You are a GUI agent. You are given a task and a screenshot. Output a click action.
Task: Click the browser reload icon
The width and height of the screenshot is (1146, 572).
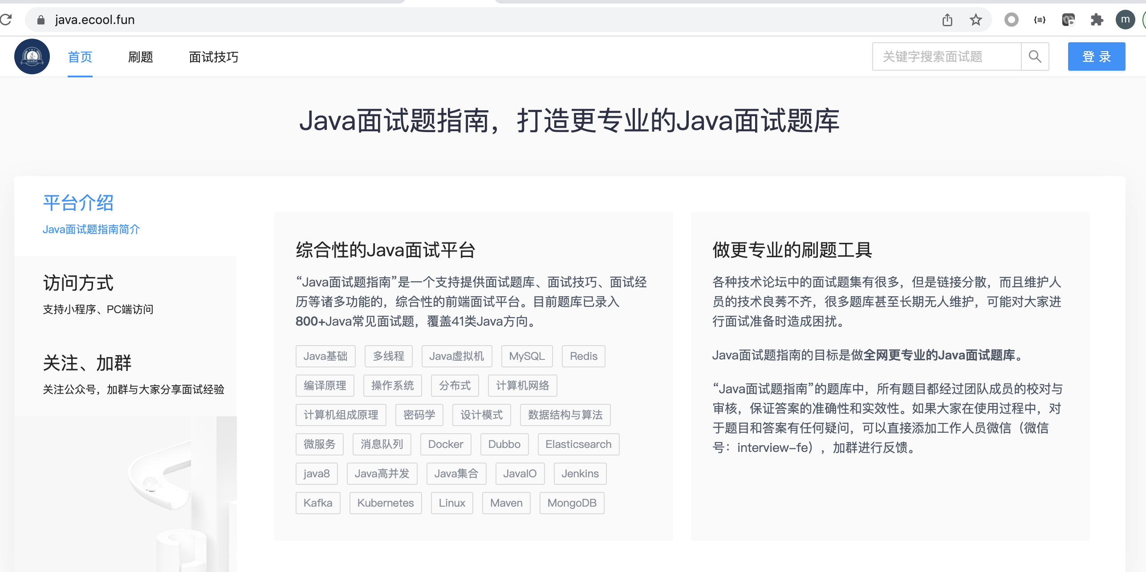click(x=6, y=20)
